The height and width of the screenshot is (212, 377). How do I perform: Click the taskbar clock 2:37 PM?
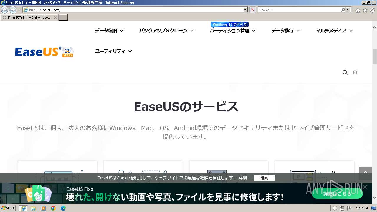point(362,208)
